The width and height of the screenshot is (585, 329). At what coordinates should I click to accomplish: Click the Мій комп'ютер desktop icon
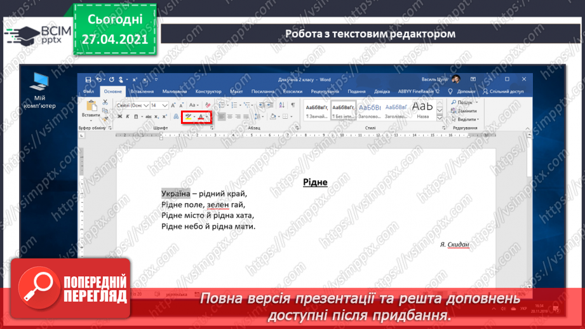[39, 91]
